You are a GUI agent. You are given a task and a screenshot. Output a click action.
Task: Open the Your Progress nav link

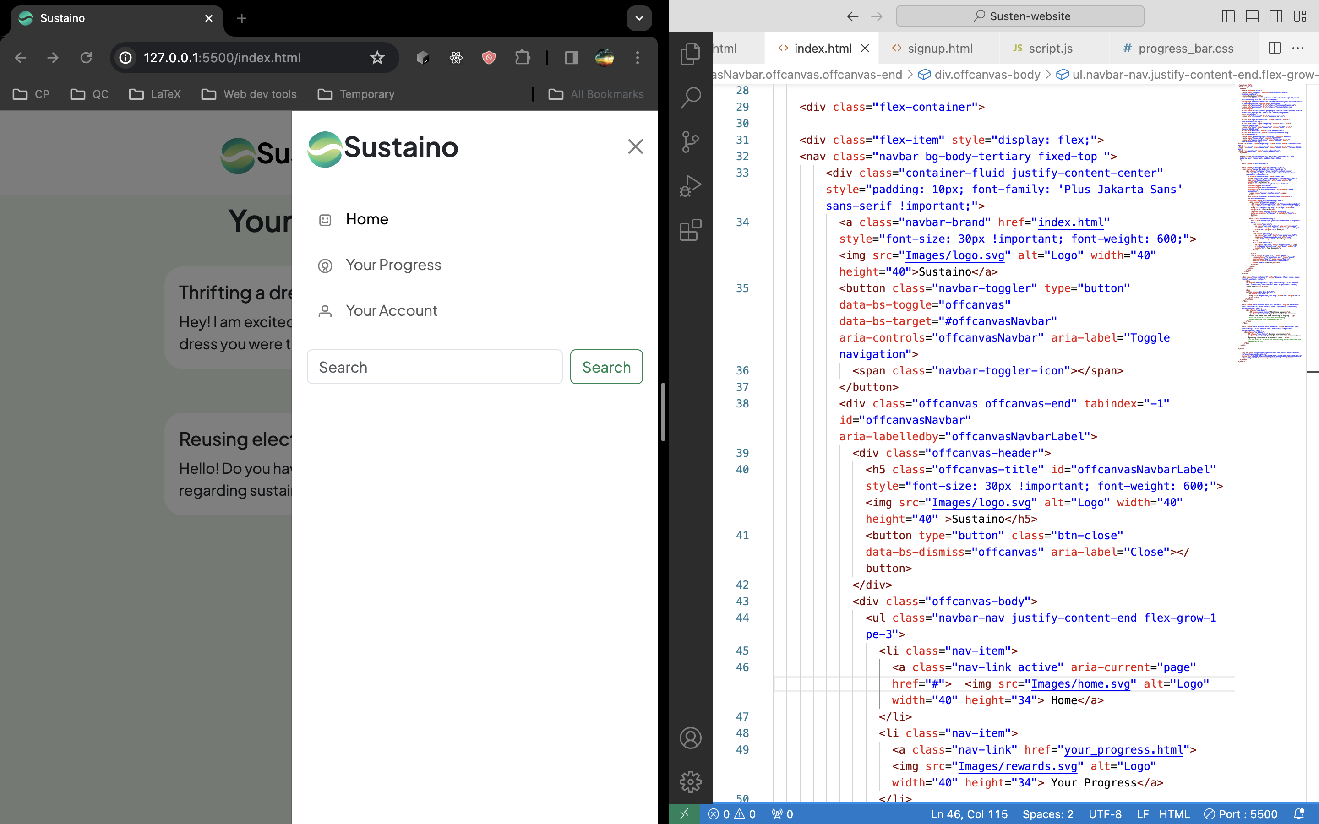pos(393,265)
